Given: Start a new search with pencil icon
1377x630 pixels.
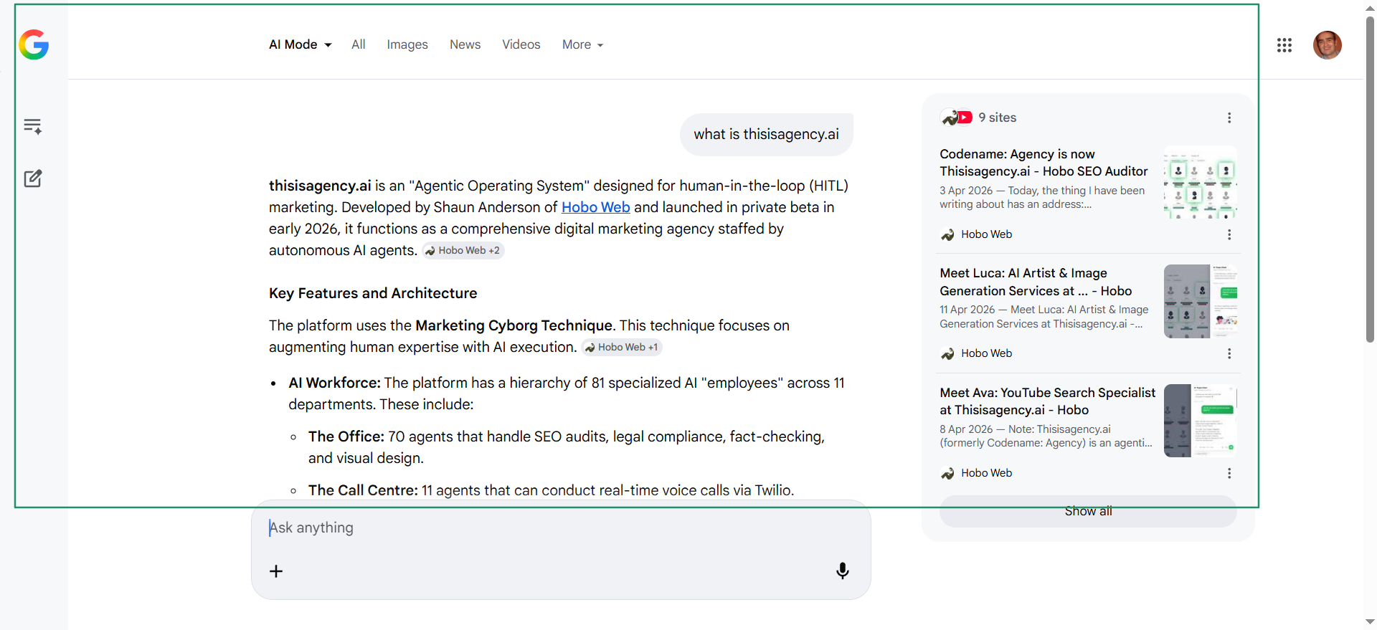Looking at the screenshot, I should [33, 178].
